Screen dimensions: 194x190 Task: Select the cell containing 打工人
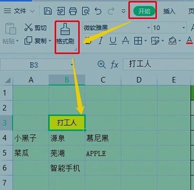[x=67, y=123]
